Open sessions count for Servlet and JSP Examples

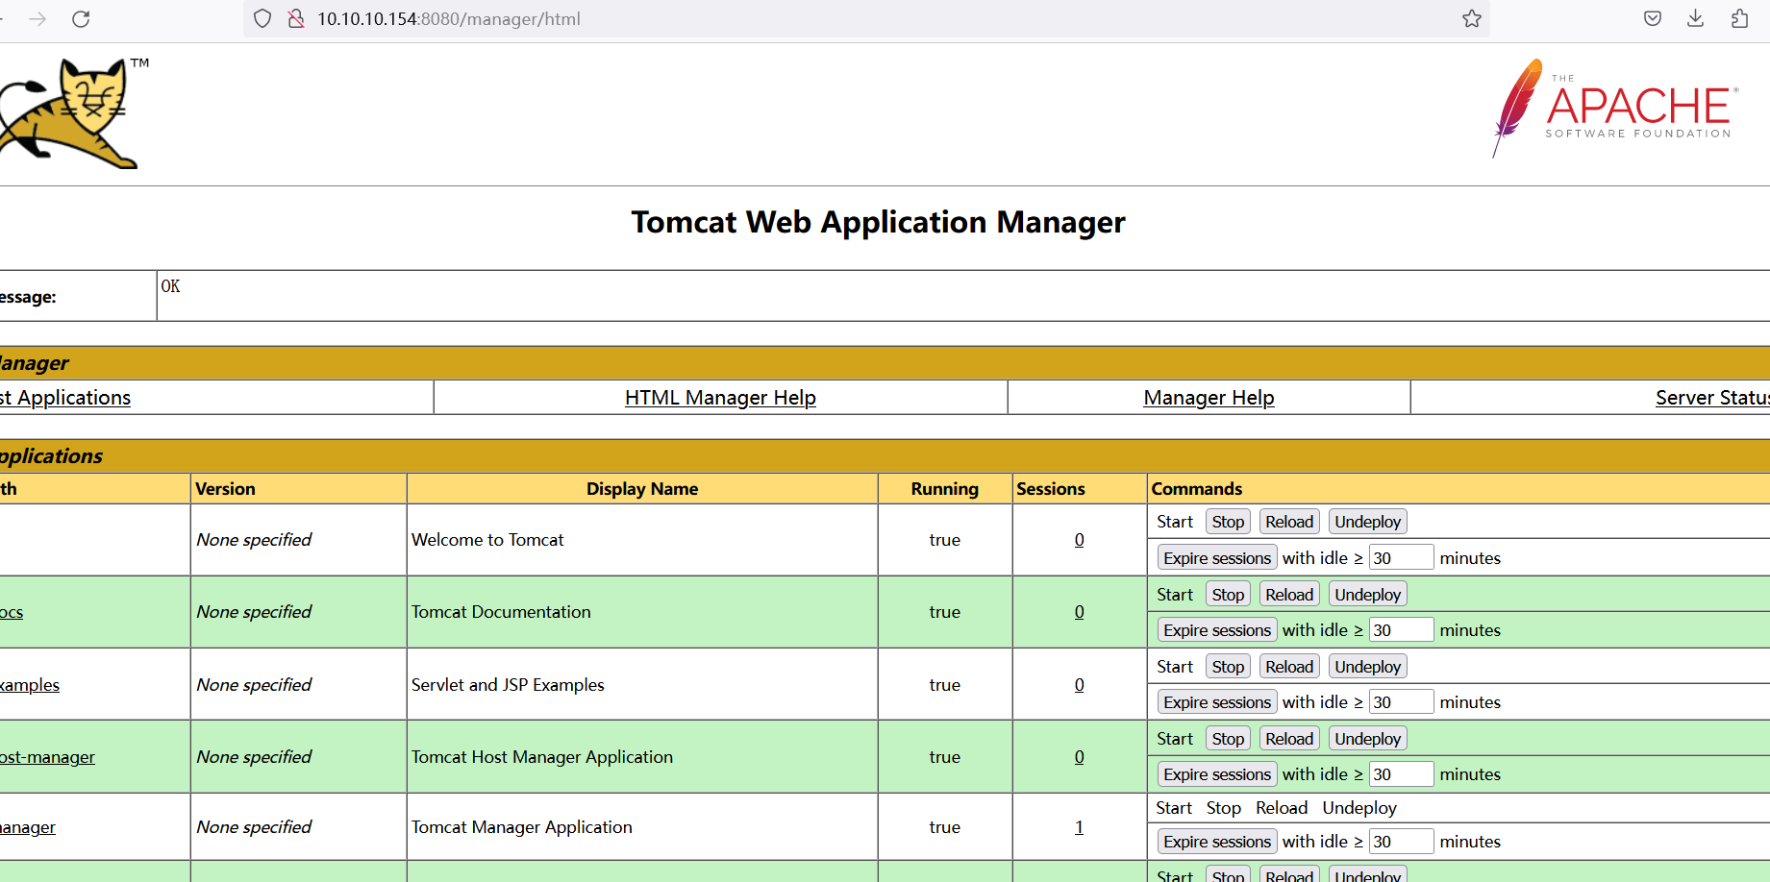(1079, 685)
